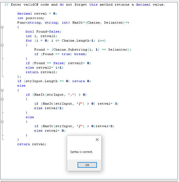
Task: Close the Syntax is correct dialog
Action: (97, 140)
